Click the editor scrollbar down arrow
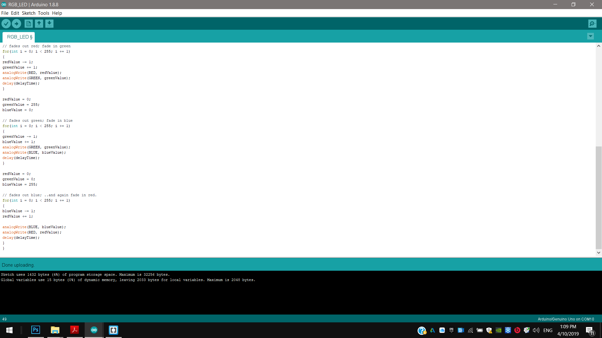The image size is (602, 338). pyautogui.click(x=599, y=253)
